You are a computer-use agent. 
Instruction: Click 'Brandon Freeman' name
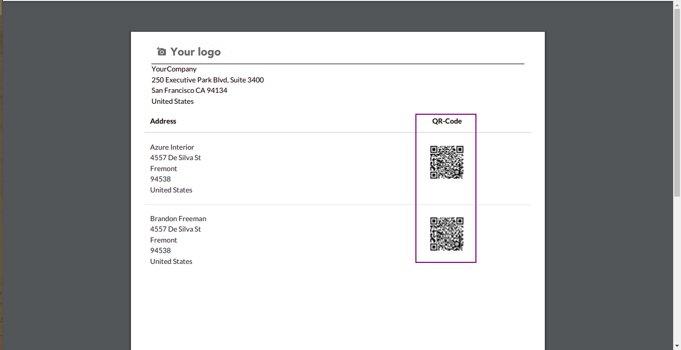pos(178,219)
